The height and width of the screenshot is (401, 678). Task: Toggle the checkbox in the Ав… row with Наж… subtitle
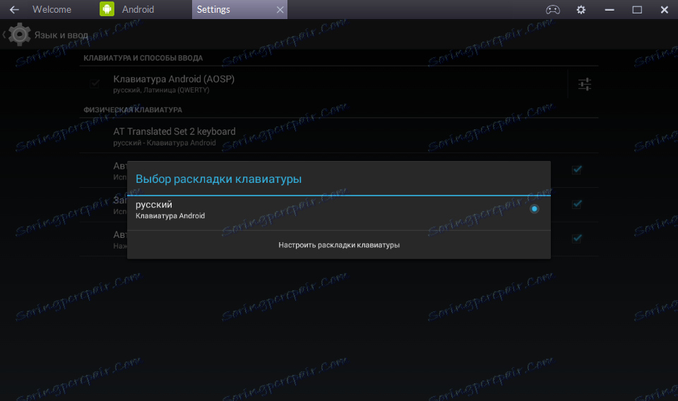577,239
